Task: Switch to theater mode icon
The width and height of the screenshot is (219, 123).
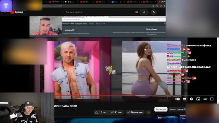Action: [x=205, y=99]
